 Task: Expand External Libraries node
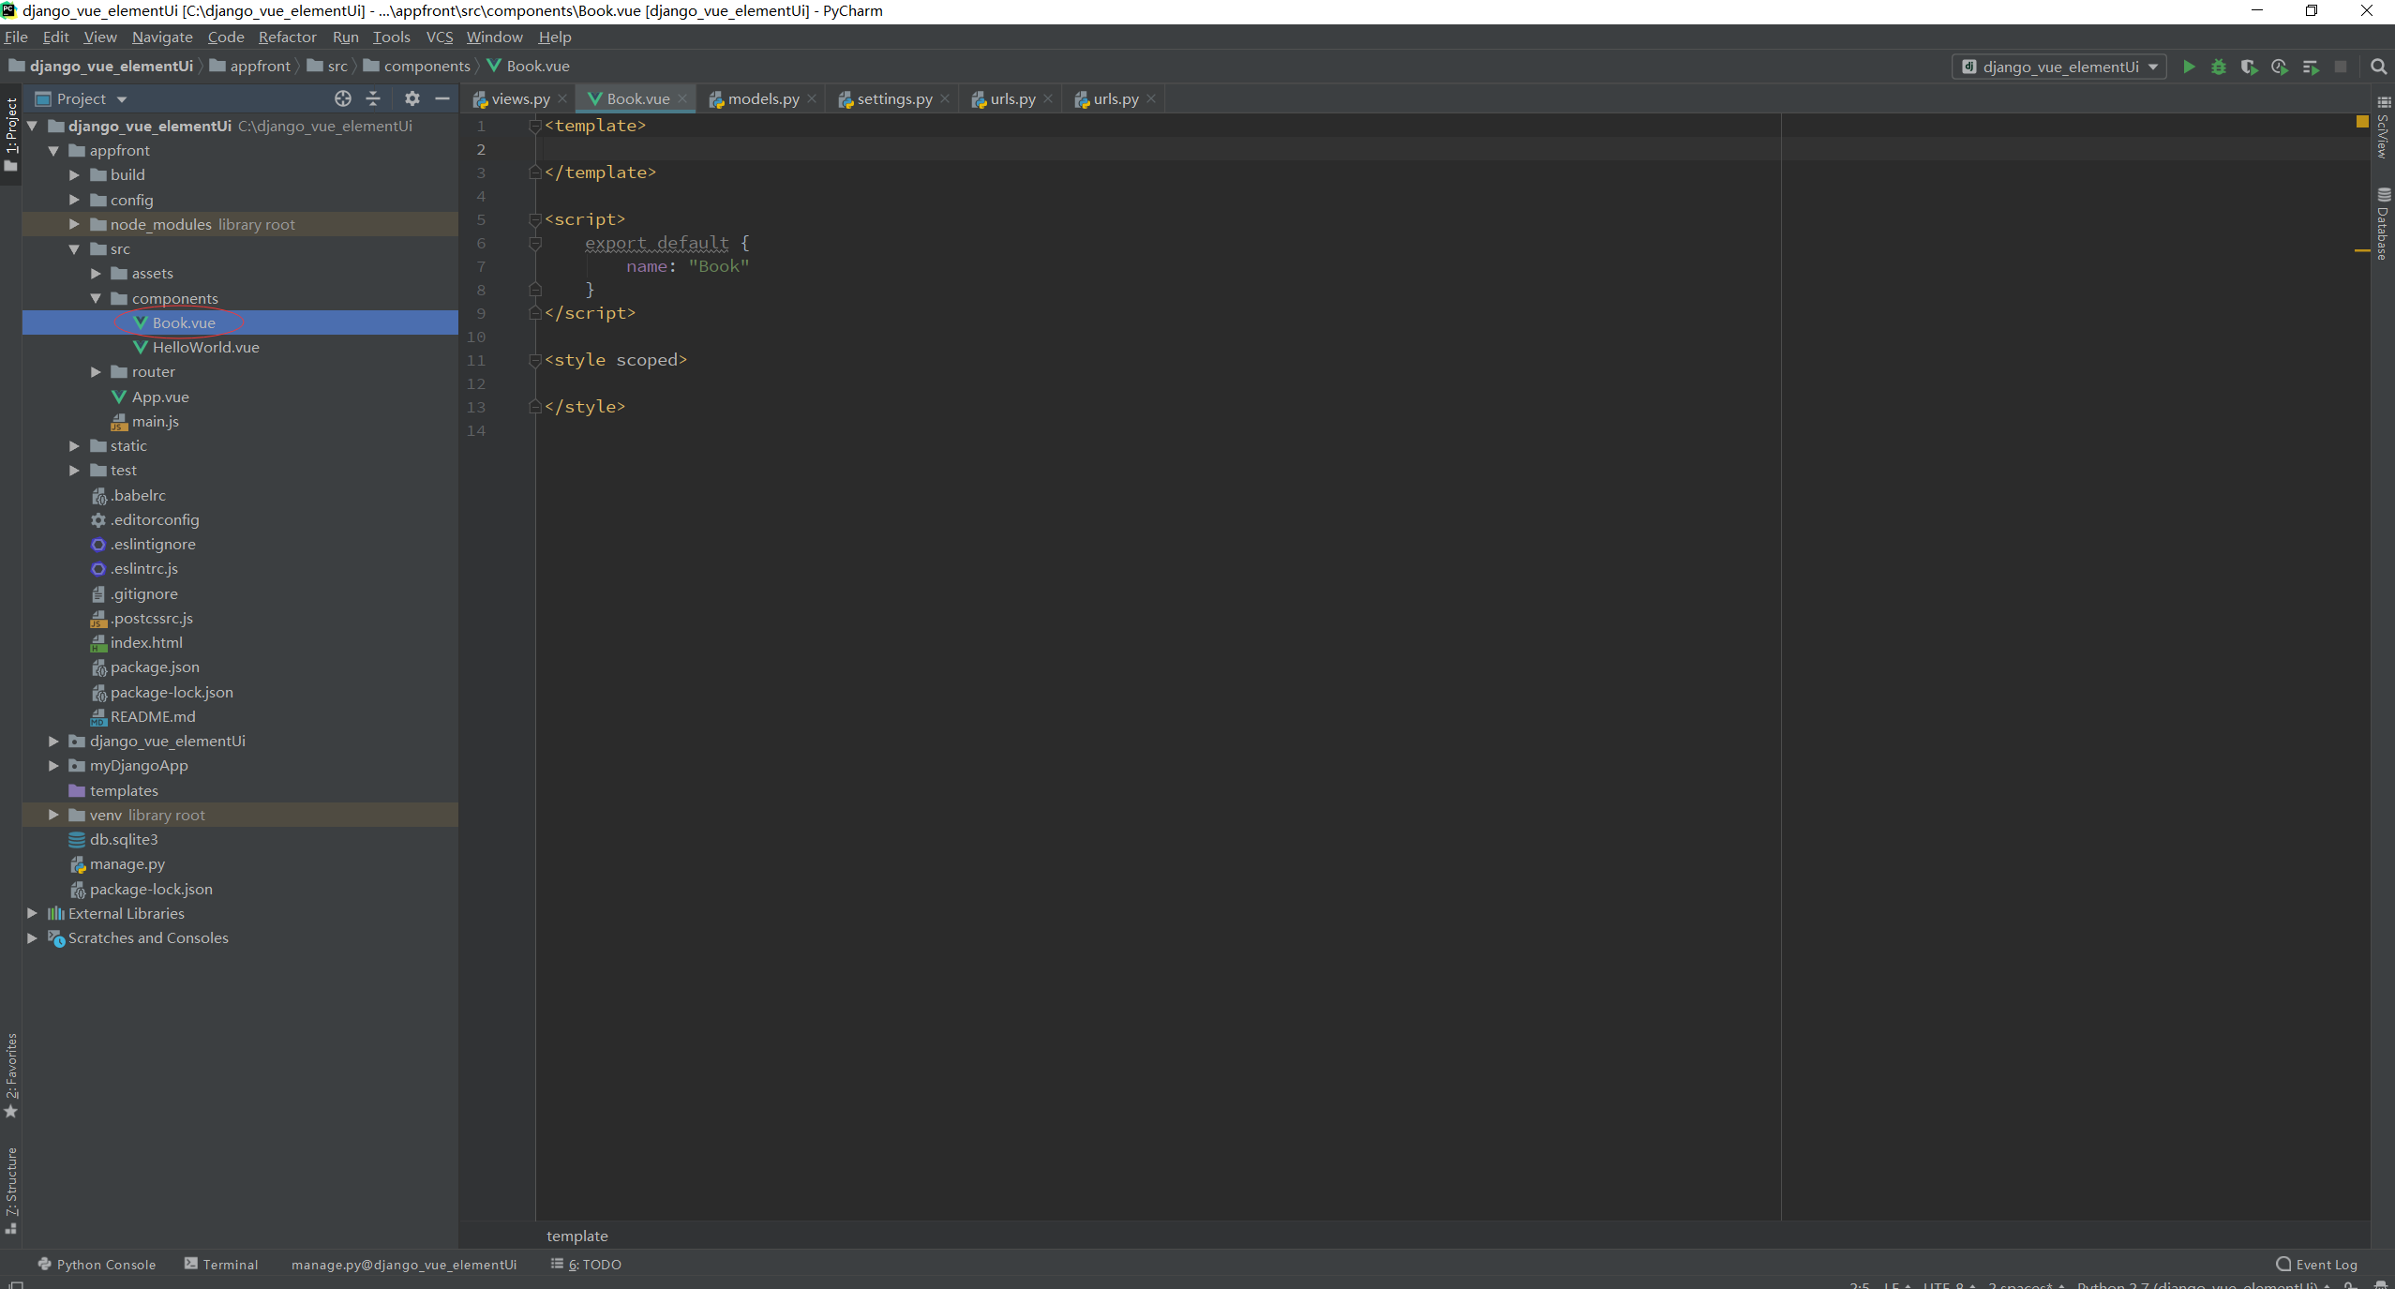(32, 913)
